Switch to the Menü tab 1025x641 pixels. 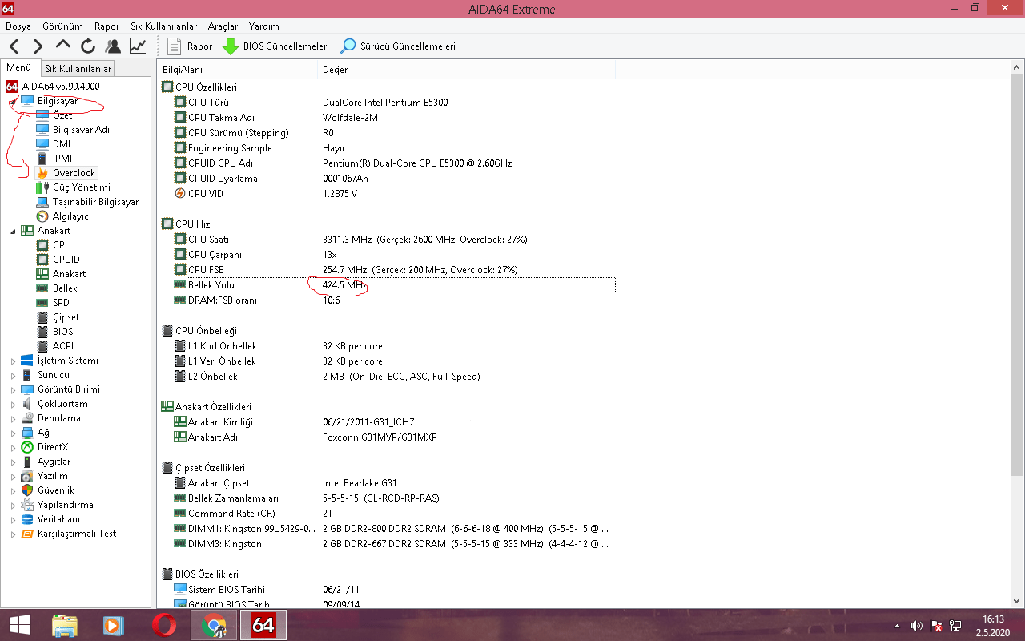19,67
